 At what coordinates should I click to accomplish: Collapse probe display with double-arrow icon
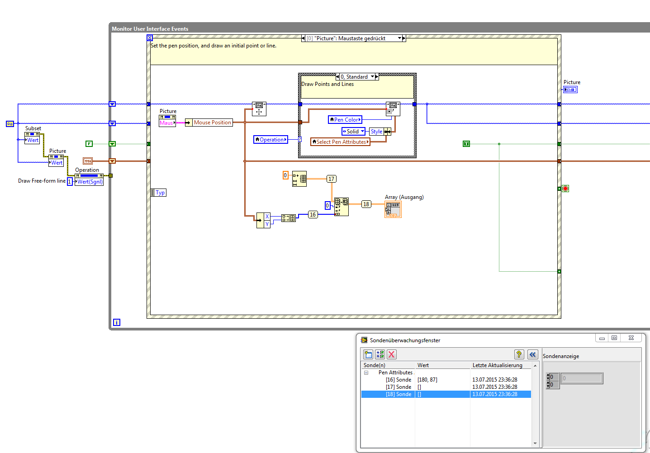[532, 354]
